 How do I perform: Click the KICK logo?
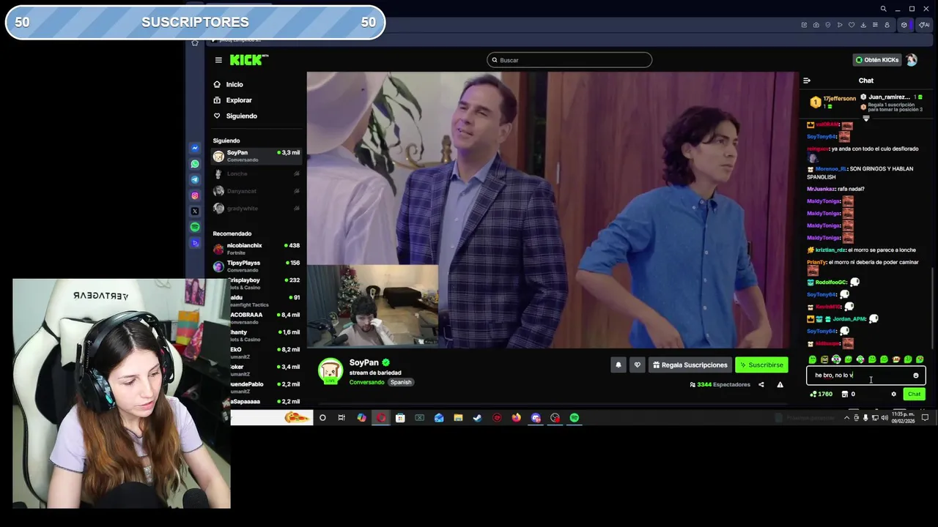[x=249, y=60]
